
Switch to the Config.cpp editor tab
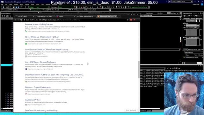tap(149, 13)
